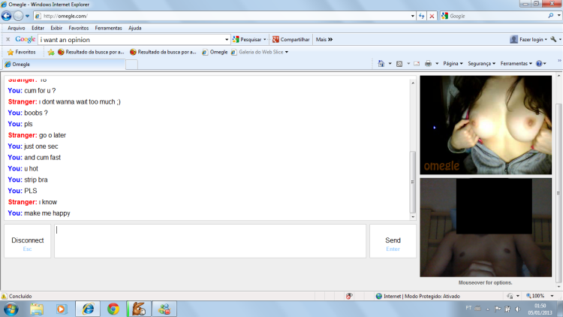The image size is (563, 317).
Task: Click the stop loading X icon
Action: click(432, 16)
